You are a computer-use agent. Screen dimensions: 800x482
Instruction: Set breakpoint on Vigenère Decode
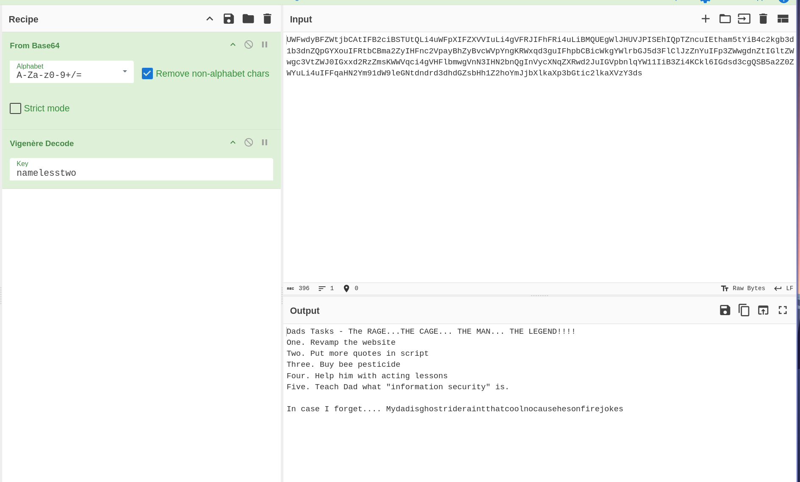[265, 142]
